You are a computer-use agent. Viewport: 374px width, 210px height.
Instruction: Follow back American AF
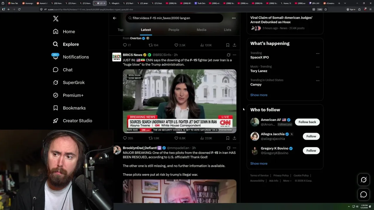(307, 122)
